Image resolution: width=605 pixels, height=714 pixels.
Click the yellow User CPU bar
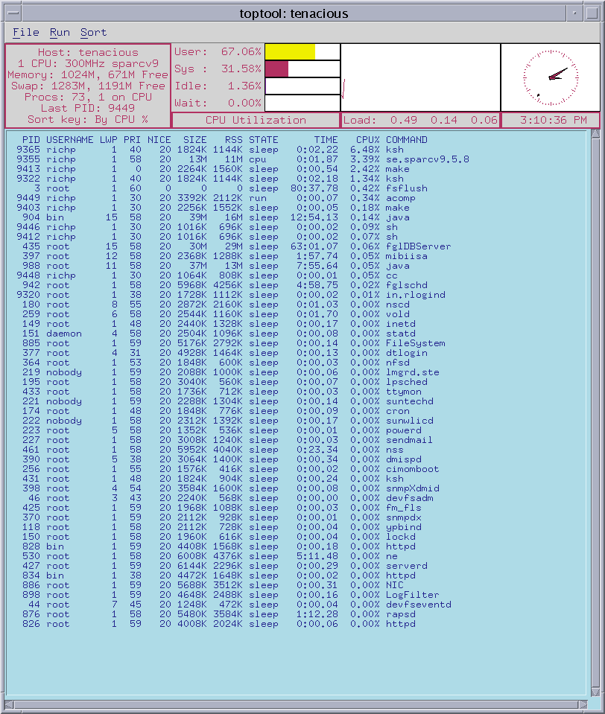(290, 51)
